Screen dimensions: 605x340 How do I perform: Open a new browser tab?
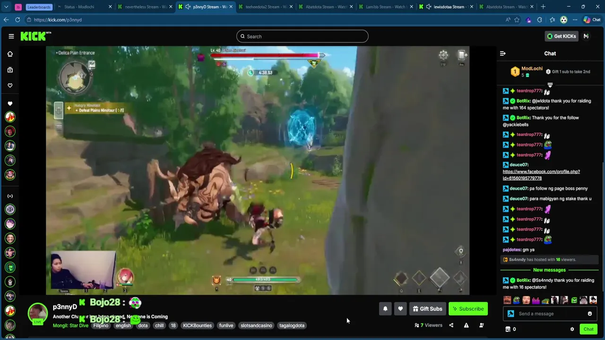coord(543,7)
